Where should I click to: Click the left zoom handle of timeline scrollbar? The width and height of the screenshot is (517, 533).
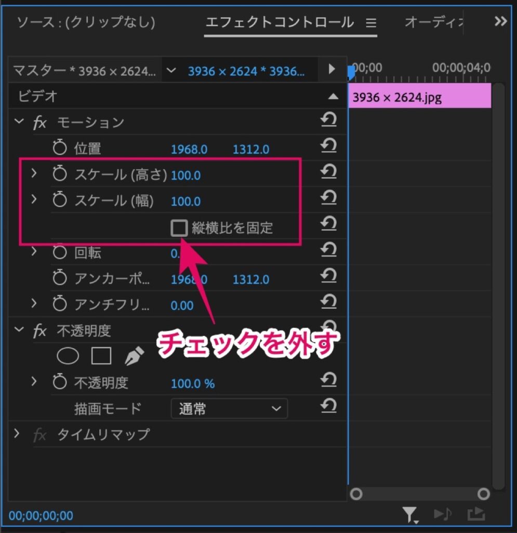(x=356, y=493)
